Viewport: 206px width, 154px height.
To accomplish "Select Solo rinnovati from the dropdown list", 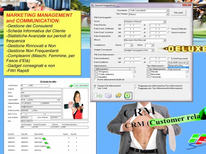I will (178, 70).
